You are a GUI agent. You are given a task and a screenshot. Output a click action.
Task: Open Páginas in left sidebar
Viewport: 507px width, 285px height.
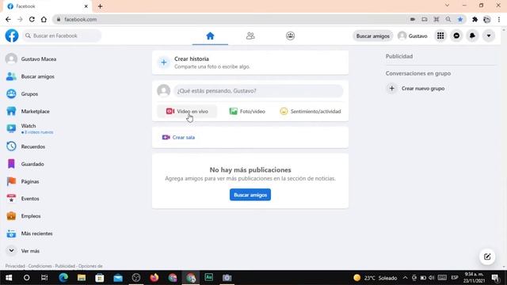tap(23, 181)
